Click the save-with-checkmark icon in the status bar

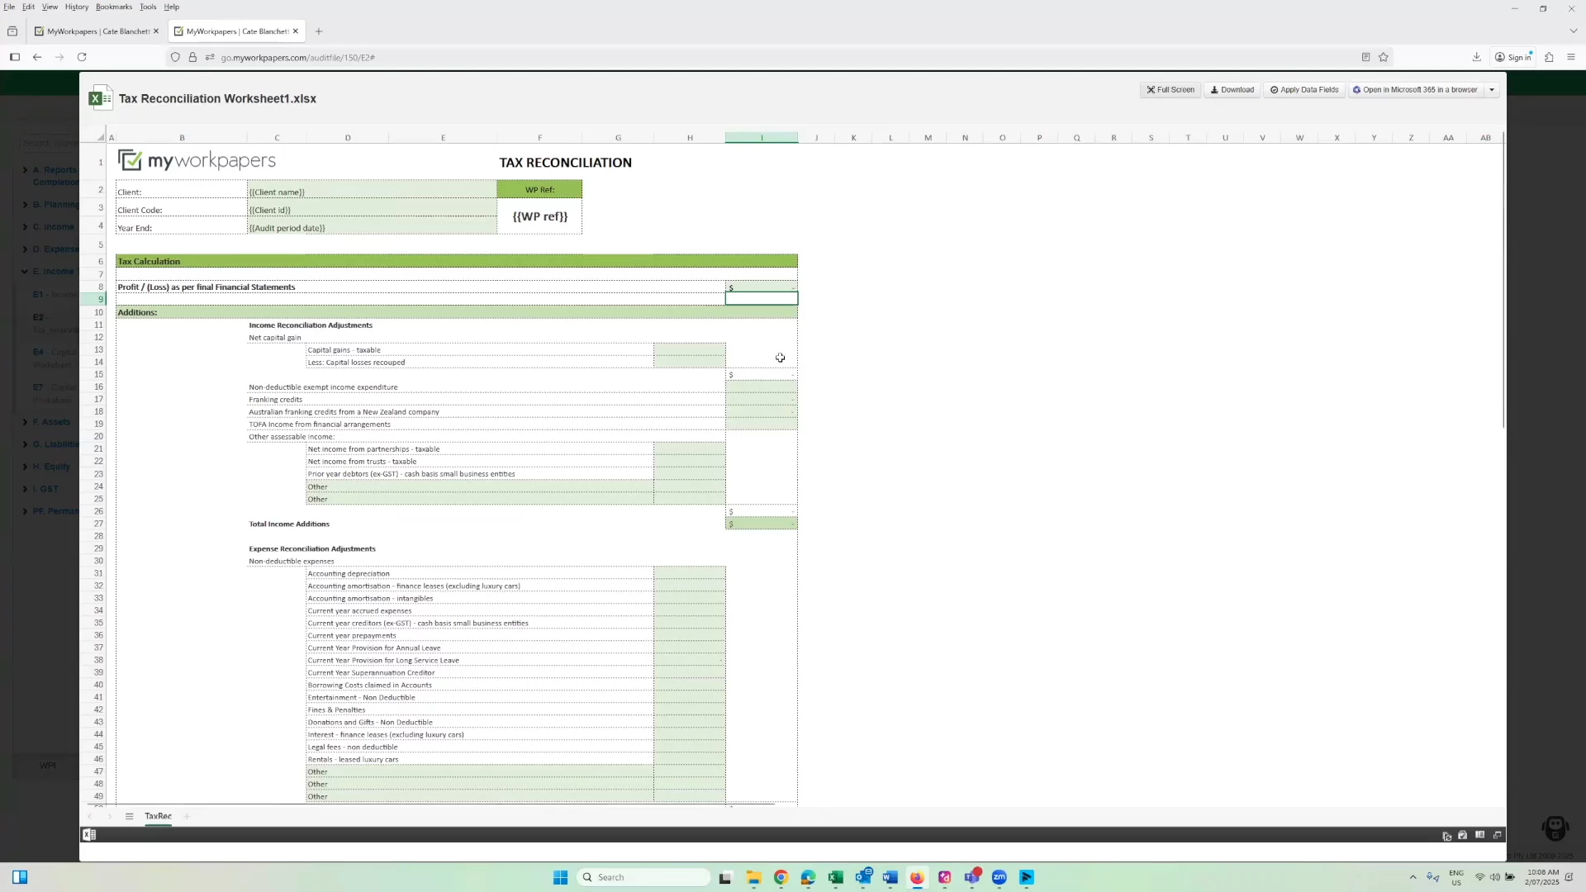(1463, 835)
